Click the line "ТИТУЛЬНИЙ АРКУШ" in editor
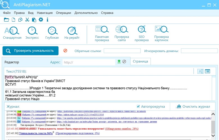Image resolution: width=219 pixels, height=140 pixels. pos(22,77)
